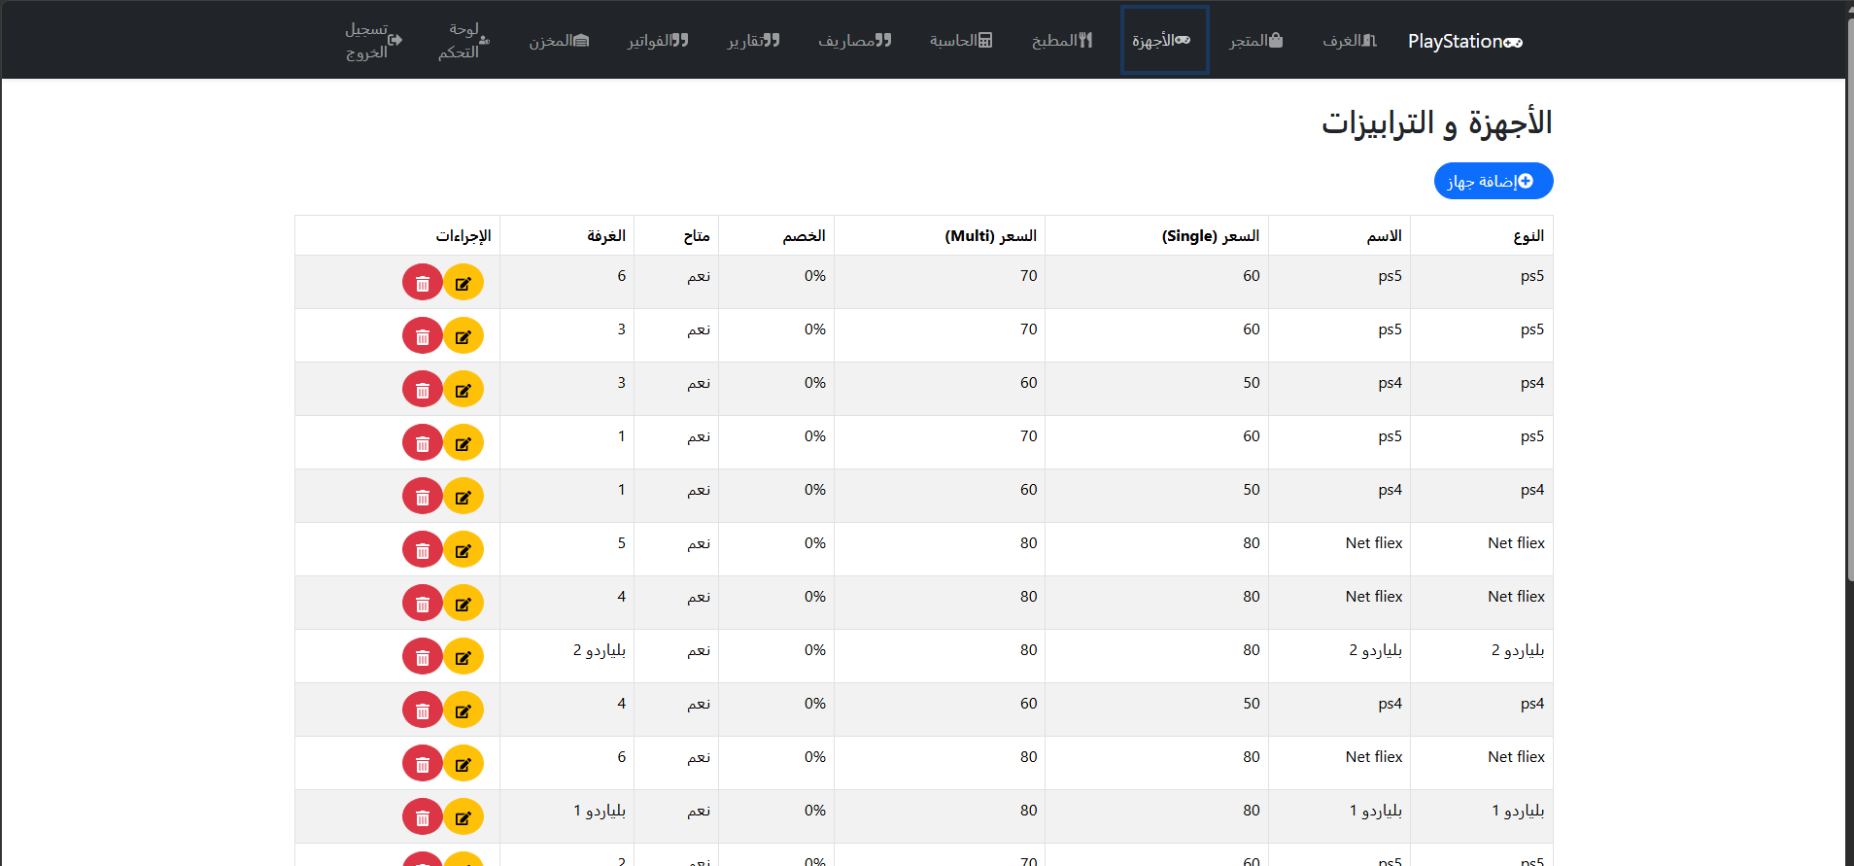
Task: Delete the ps5 device in room 1
Action: [x=423, y=443]
